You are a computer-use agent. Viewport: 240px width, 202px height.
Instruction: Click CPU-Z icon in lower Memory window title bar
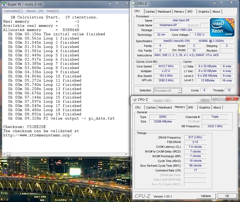(135, 99)
